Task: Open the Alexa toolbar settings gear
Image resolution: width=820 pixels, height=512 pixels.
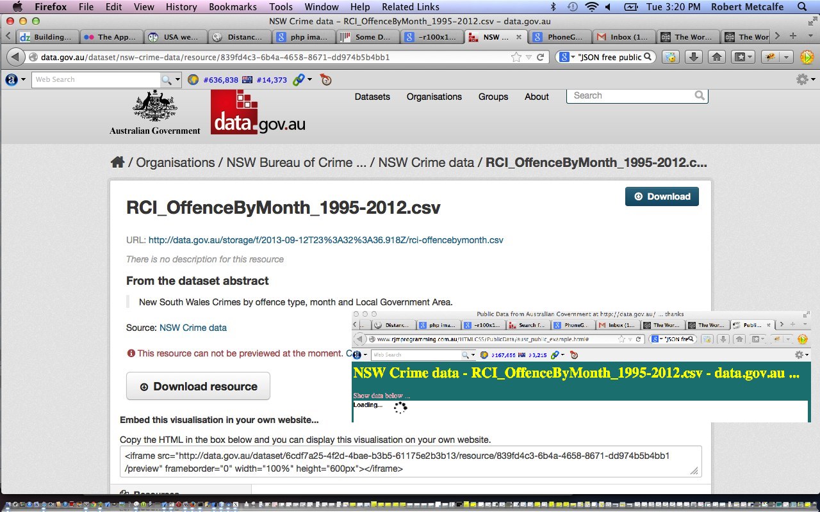Action: (x=801, y=79)
